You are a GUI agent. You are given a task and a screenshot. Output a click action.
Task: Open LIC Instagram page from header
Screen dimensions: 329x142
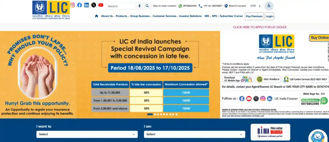click(73, 5)
